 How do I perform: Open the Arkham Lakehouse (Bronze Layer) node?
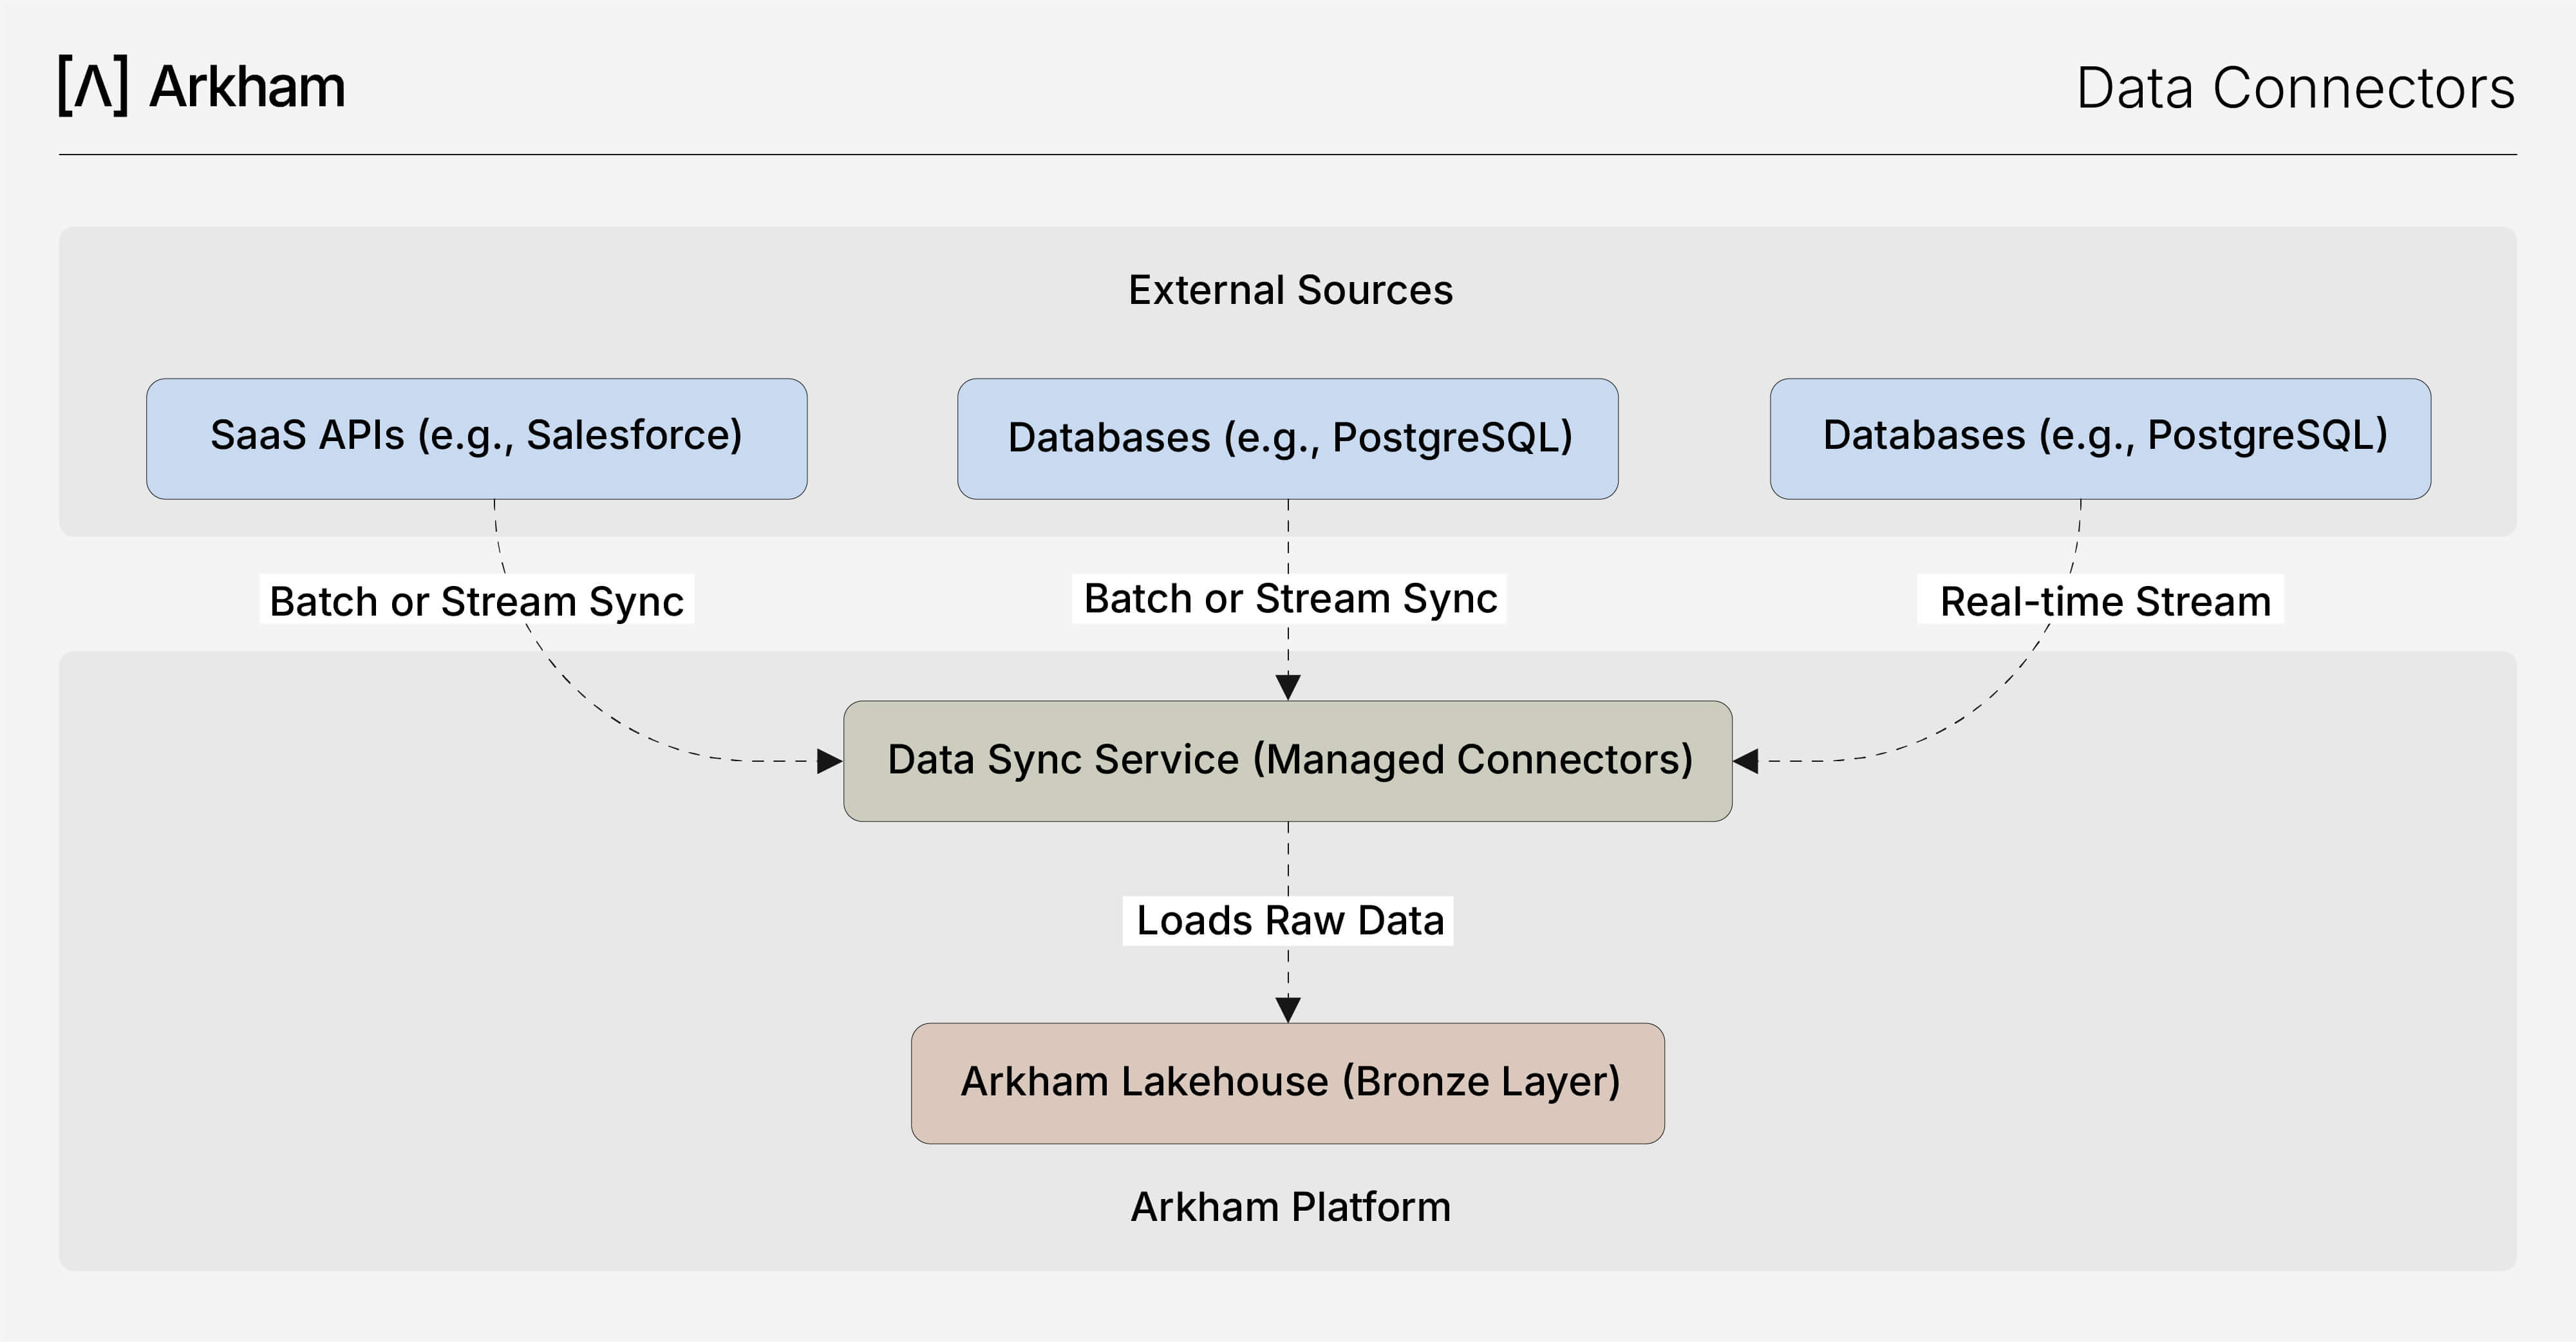point(1288,1083)
